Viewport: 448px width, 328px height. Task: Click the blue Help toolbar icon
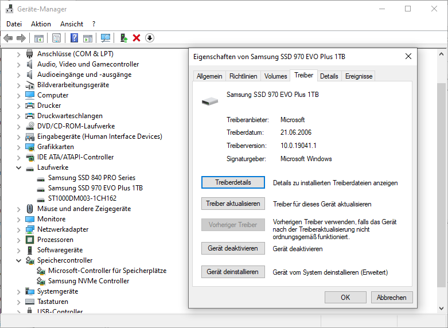(75, 38)
